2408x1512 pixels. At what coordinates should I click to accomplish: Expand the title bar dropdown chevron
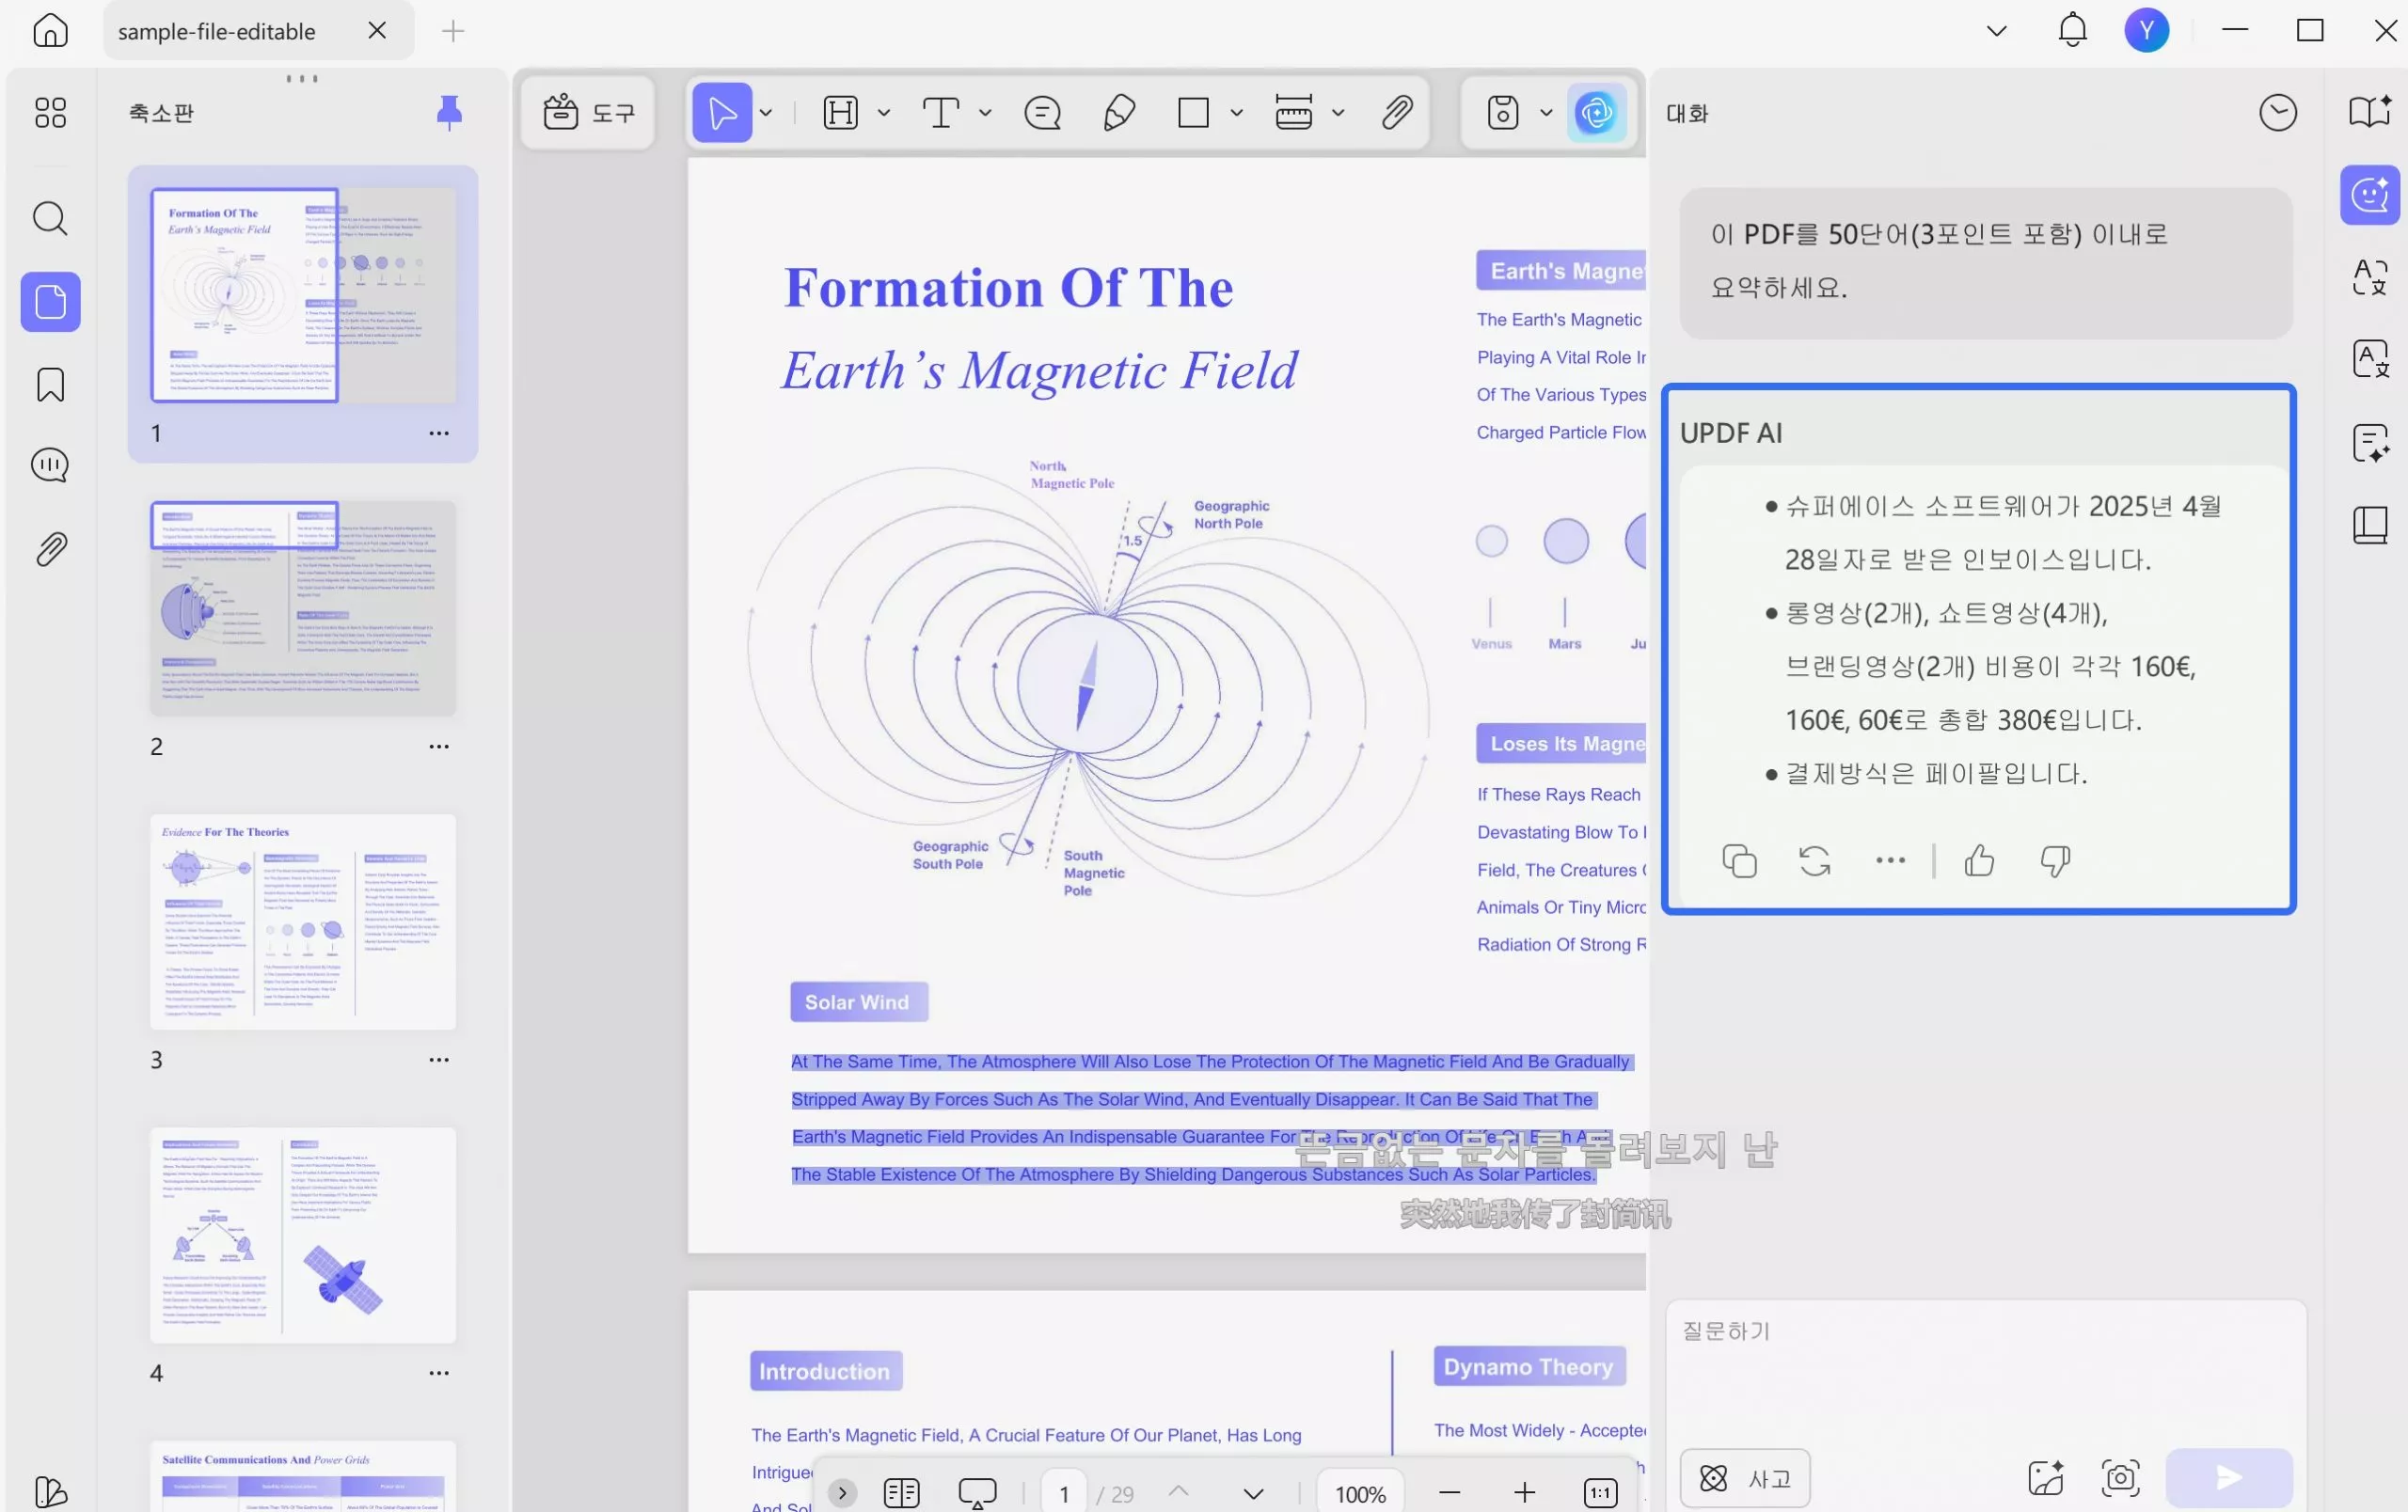[x=1996, y=31]
